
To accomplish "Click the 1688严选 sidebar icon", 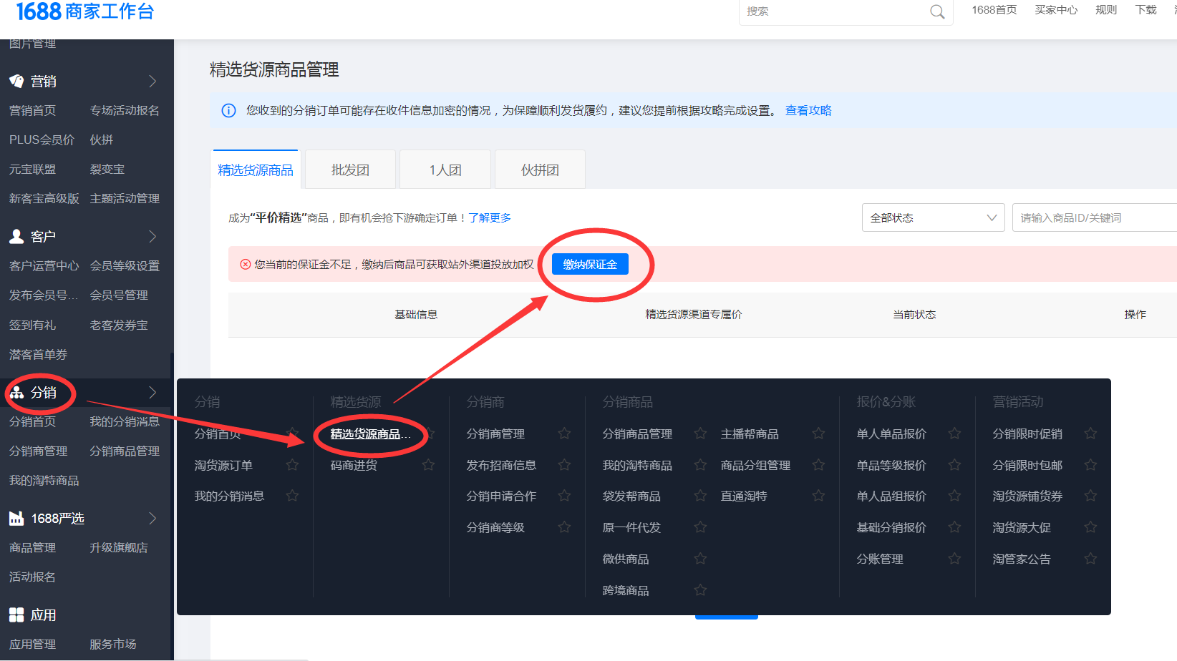I will [x=16, y=519].
